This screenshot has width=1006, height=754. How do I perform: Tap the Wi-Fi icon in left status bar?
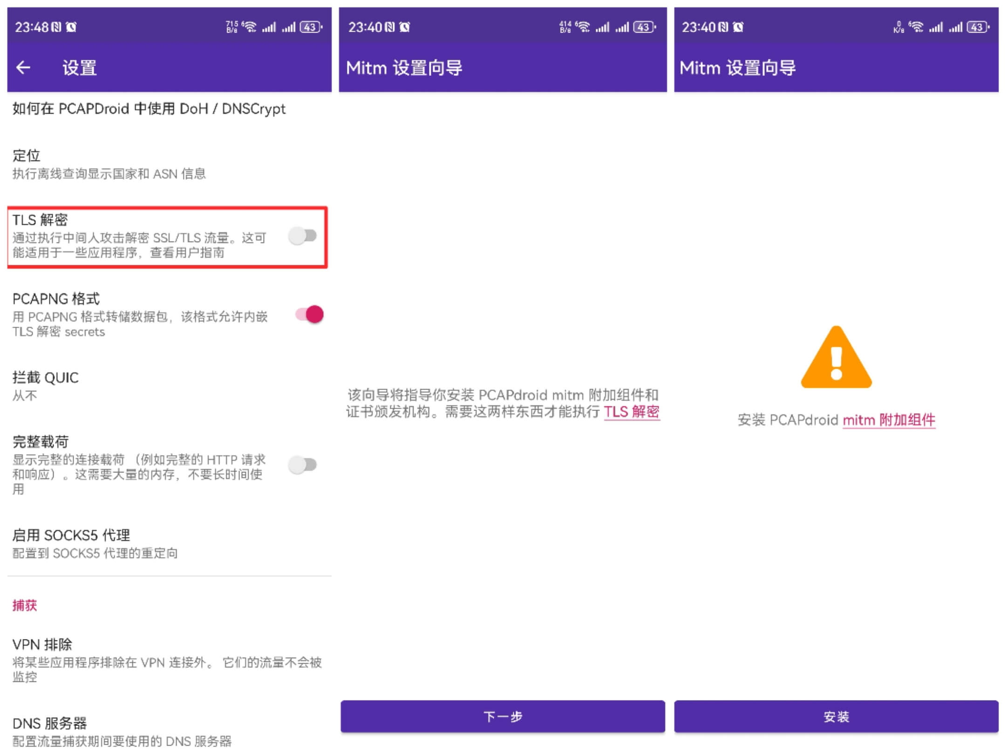pos(250,27)
